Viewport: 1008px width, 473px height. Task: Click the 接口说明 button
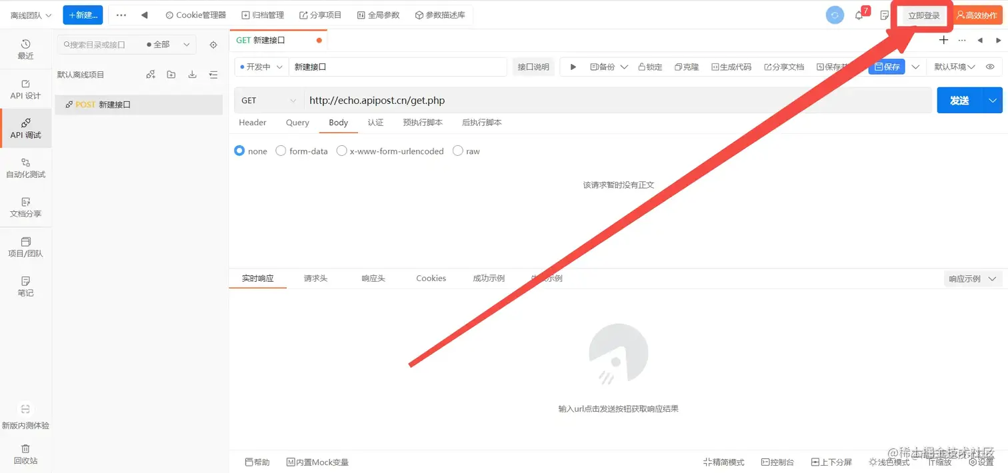tap(533, 67)
